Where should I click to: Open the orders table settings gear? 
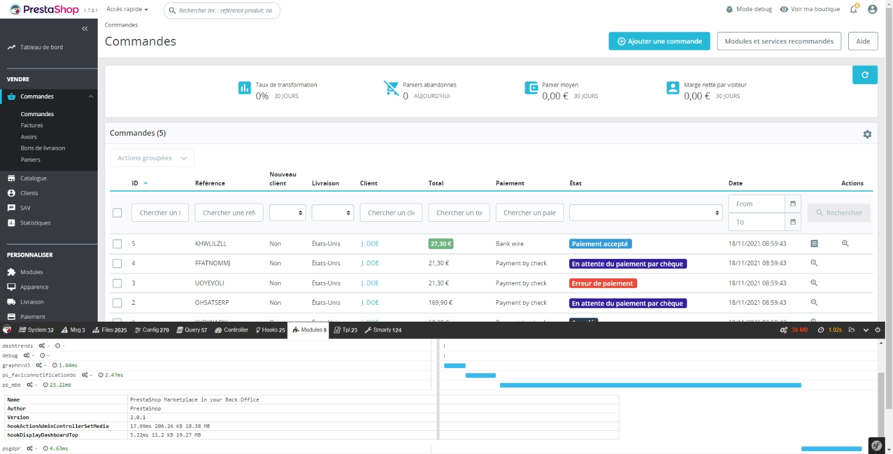867,134
